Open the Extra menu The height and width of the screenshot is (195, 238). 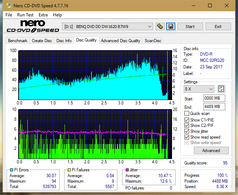[43, 15]
